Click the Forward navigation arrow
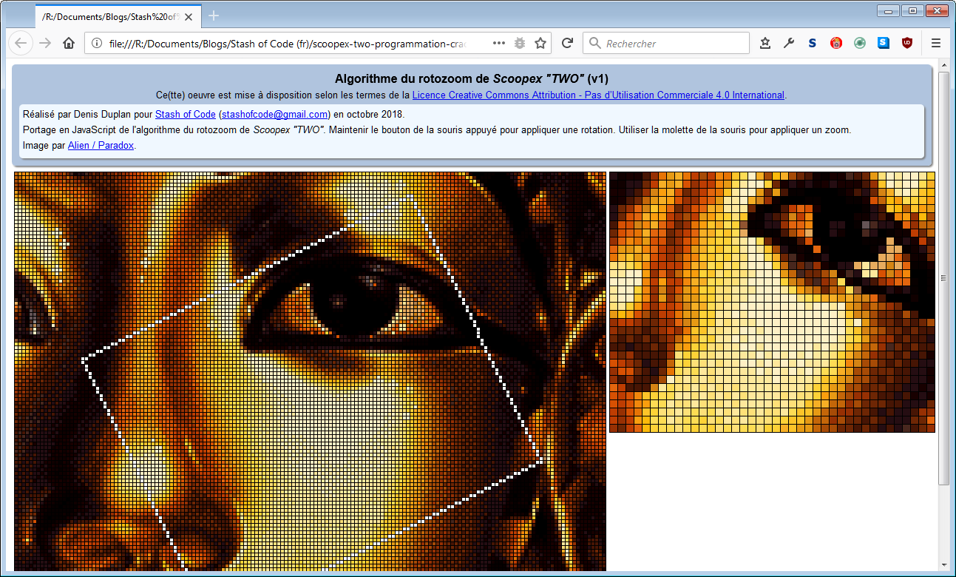This screenshot has height=577, width=956. coord(45,43)
